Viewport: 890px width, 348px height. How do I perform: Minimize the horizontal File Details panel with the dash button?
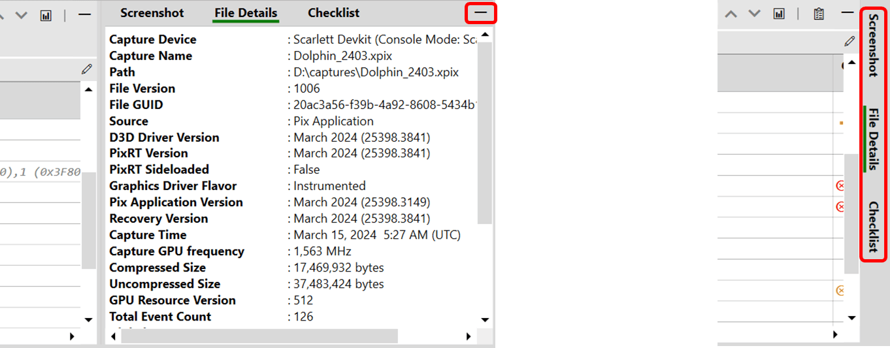coord(481,13)
